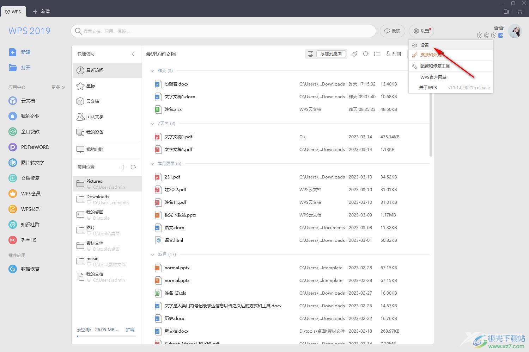Expand 更多 in 应用中心

(59, 87)
